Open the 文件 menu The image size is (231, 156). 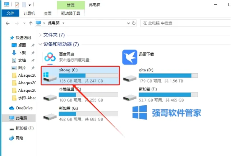10,13
